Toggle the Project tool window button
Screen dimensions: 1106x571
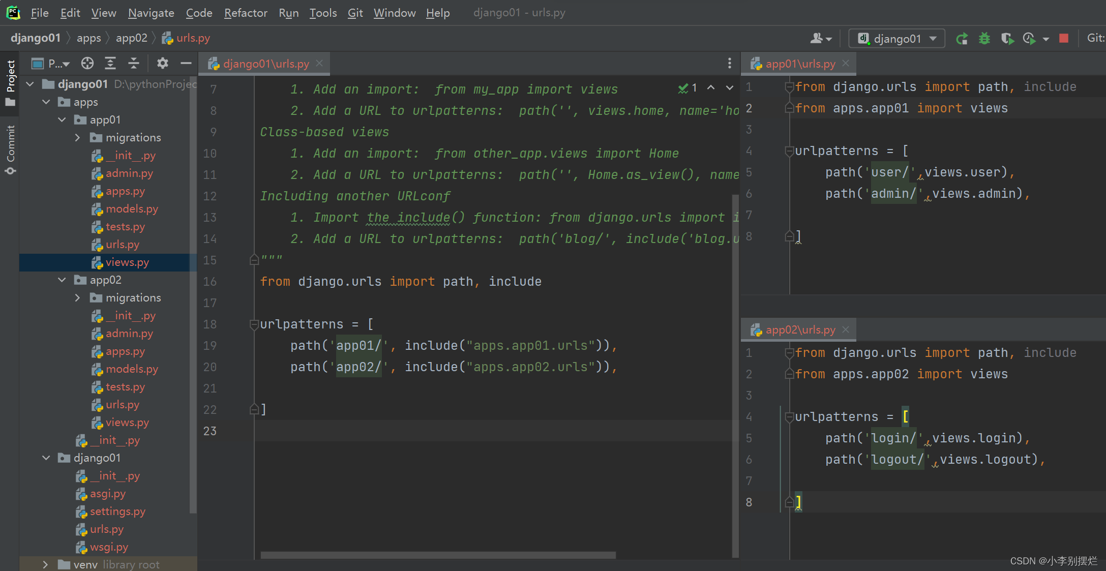pos(10,82)
